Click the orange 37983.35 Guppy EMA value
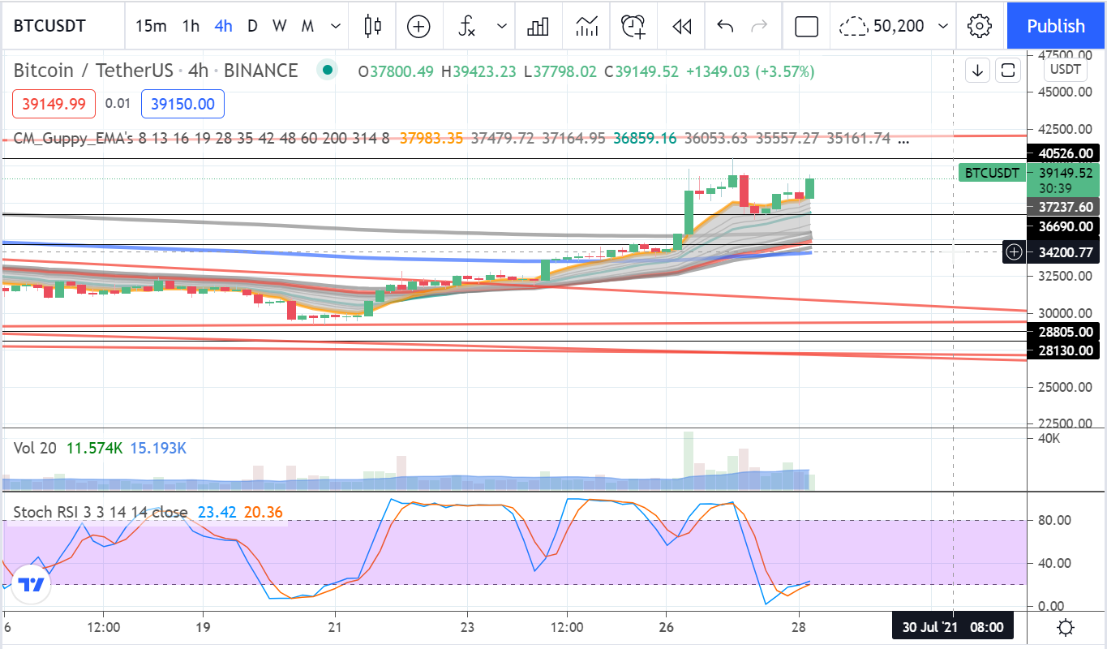This screenshot has height=649, width=1107. coord(431,138)
